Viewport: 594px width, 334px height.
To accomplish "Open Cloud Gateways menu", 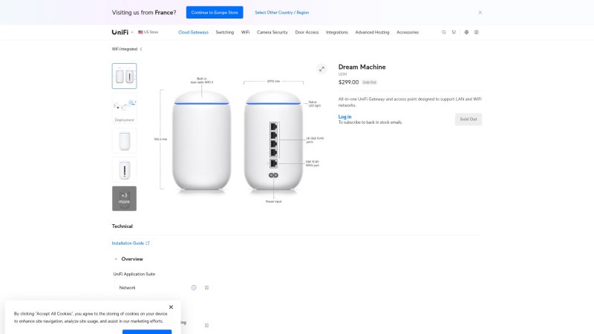I will tap(193, 32).
